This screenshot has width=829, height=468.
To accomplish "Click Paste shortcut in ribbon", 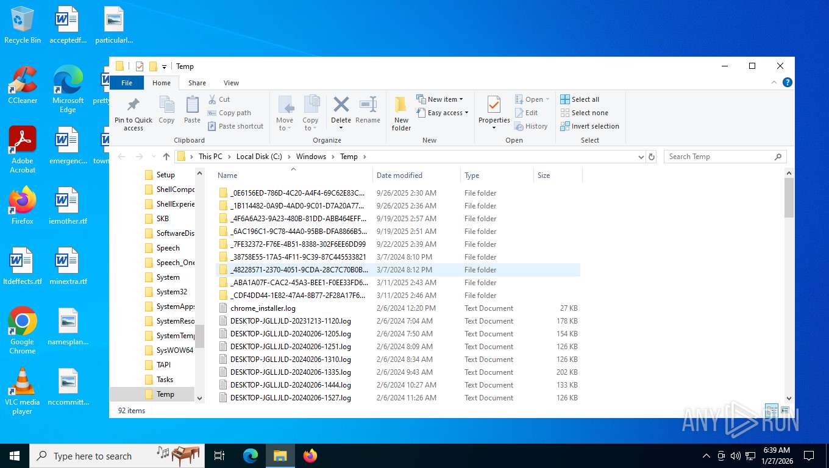I will point(235,126).
